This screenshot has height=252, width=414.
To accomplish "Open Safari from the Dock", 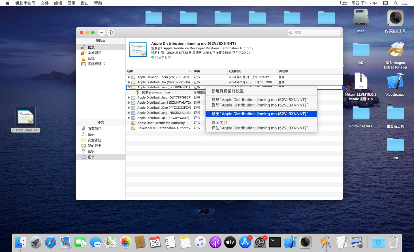I will (x=50, y=242).
